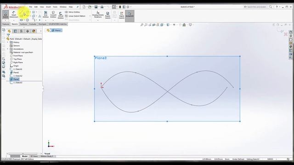Screen dimensions: 294x165
Task: Click the Rebuild traffic light icon
Action: point(120,7)
